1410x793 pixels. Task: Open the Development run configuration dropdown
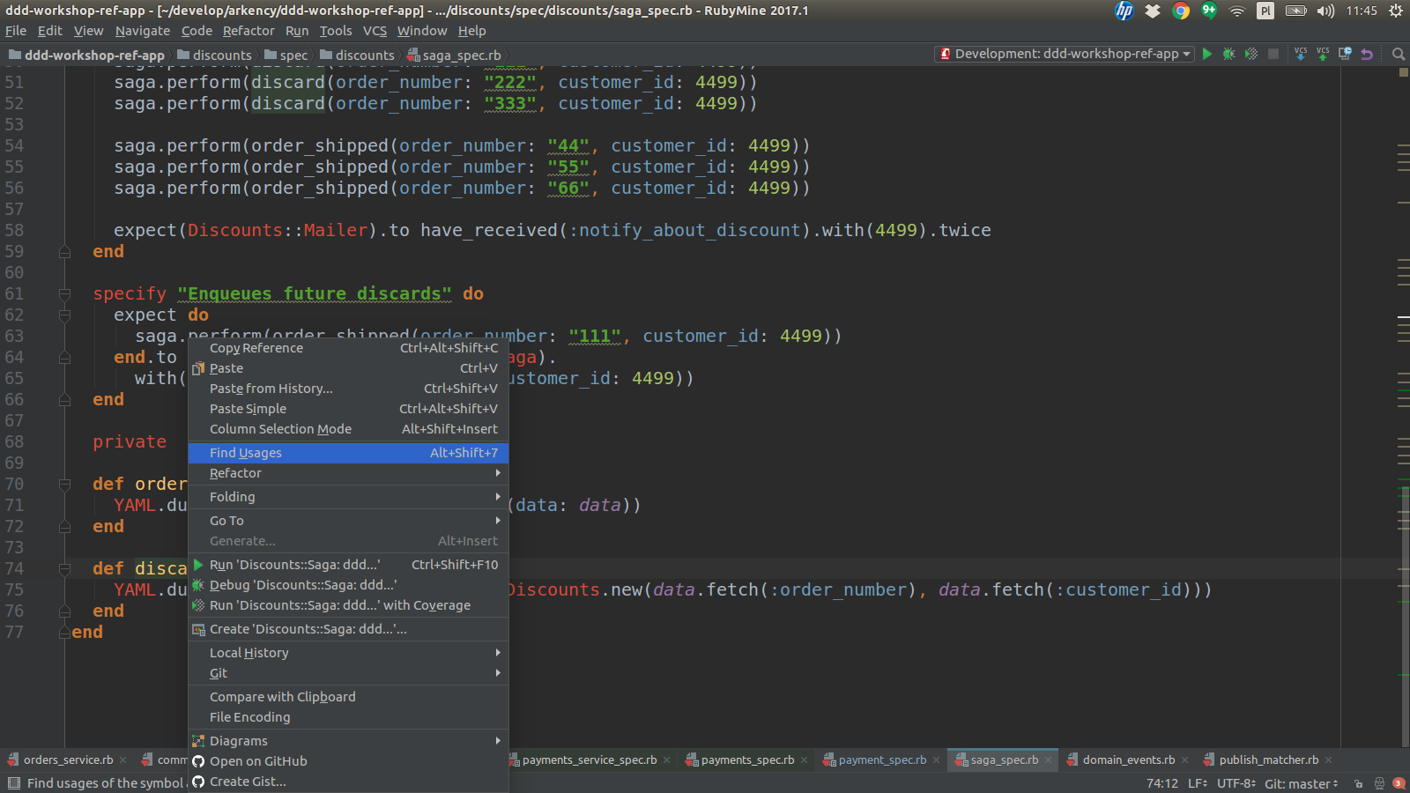[x=1065, y=54]
